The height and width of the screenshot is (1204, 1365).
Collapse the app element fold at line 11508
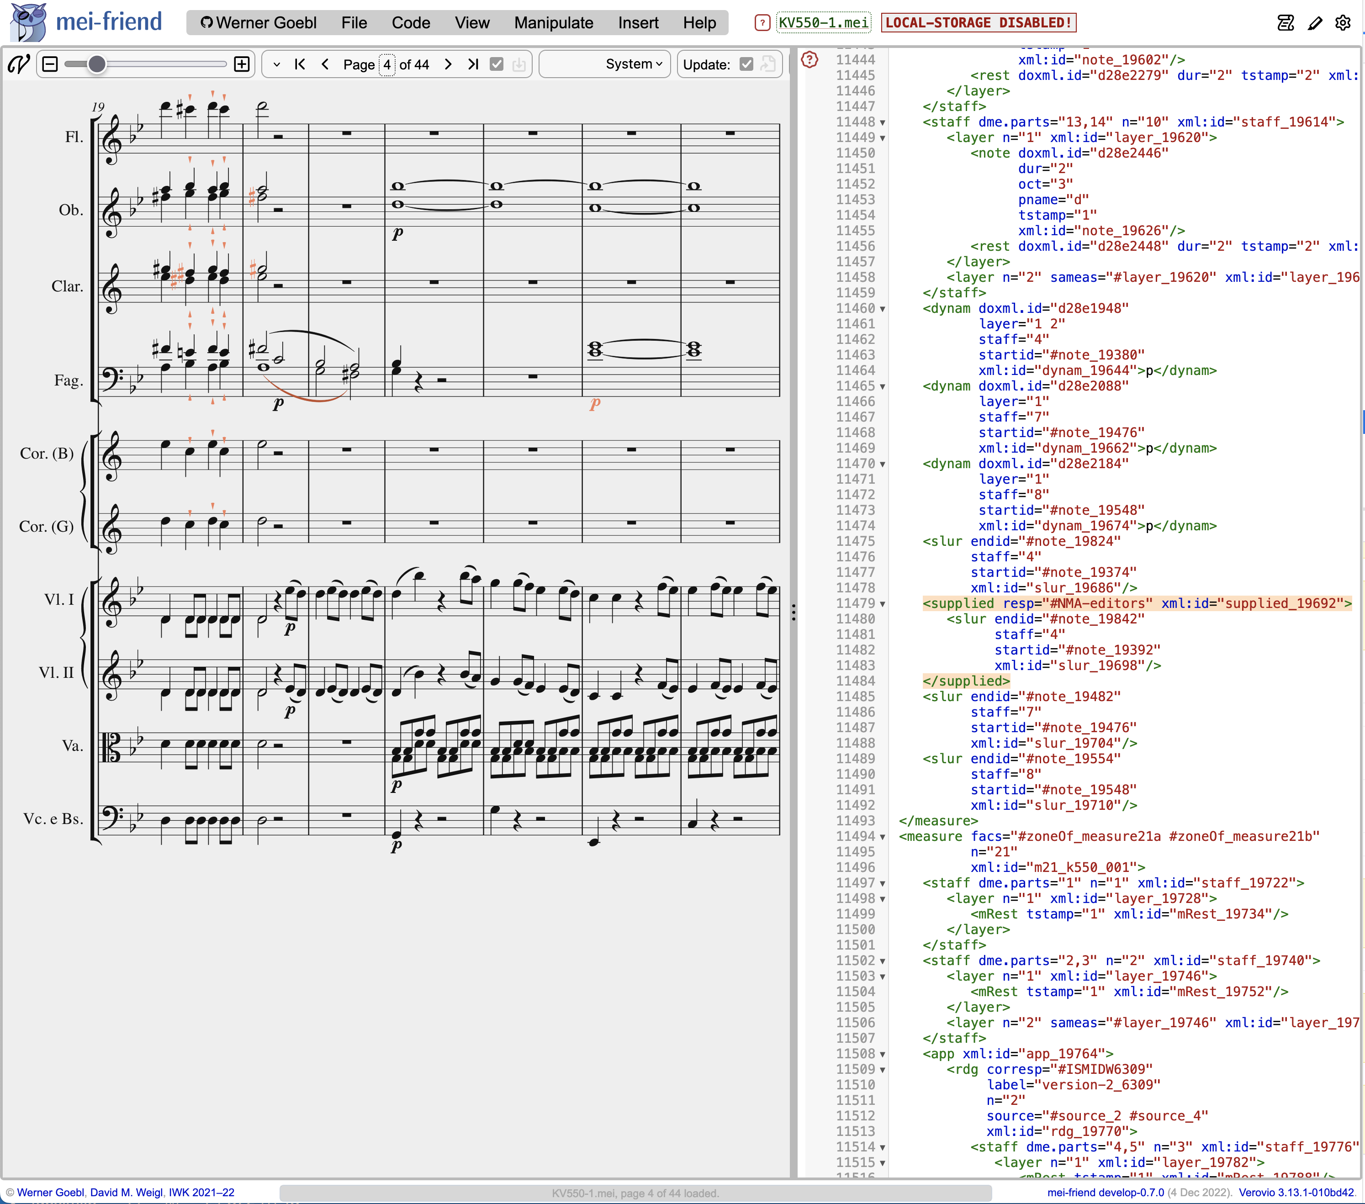coord(883,1055)
